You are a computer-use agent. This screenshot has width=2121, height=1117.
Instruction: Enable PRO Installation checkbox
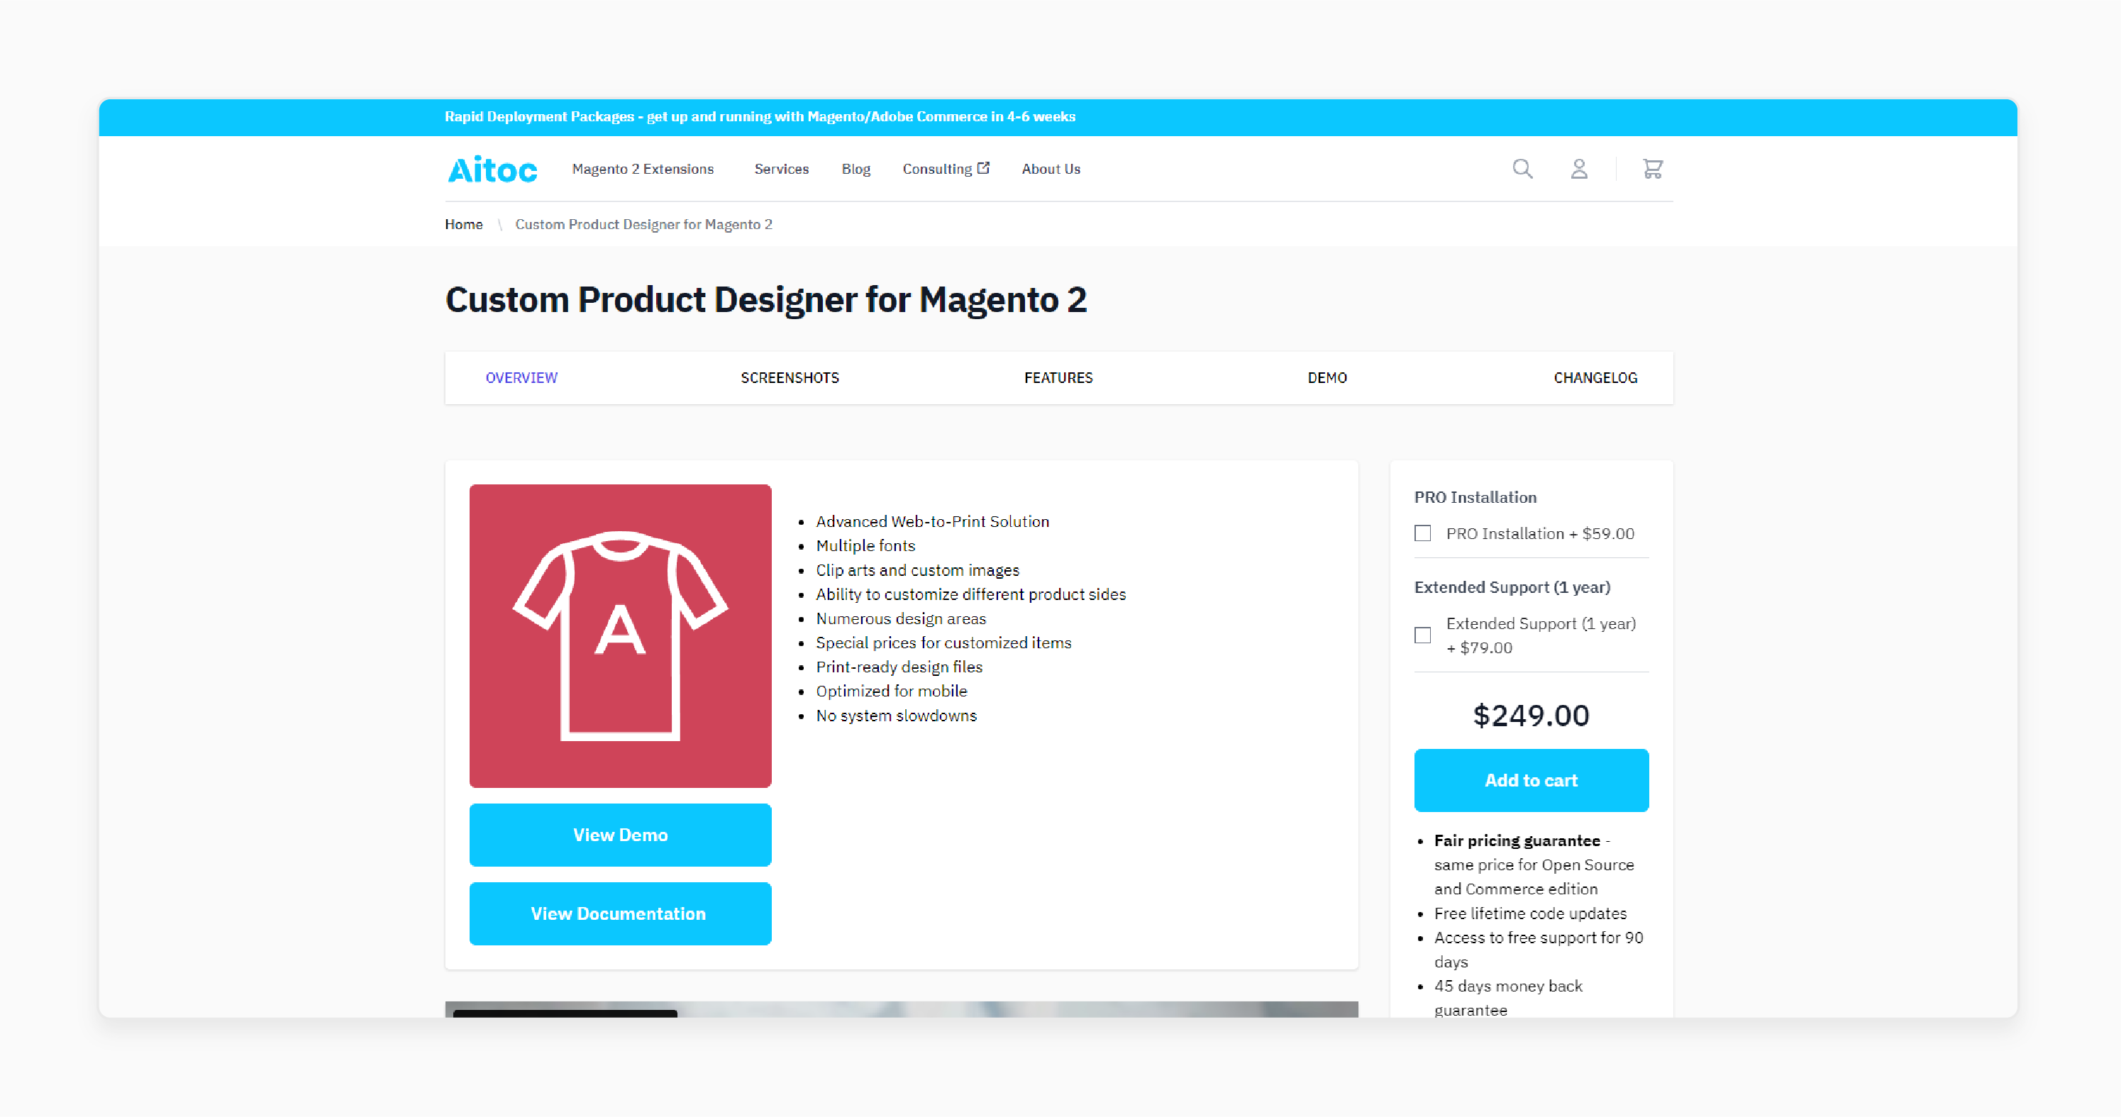pyautogui.click(x=1422, y=533)
